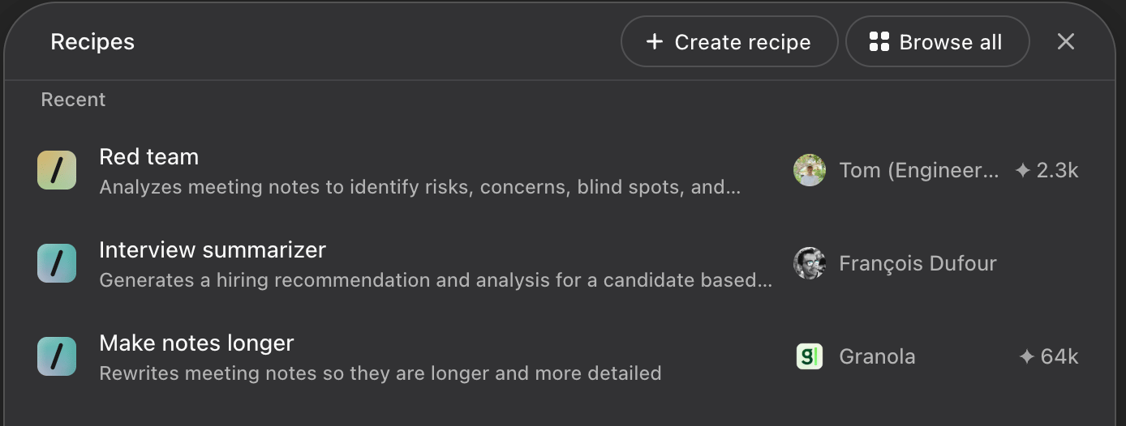Click the Red team recipe slash icon
This screenshot has height=426, width=1126.
[x=57, y=170]
